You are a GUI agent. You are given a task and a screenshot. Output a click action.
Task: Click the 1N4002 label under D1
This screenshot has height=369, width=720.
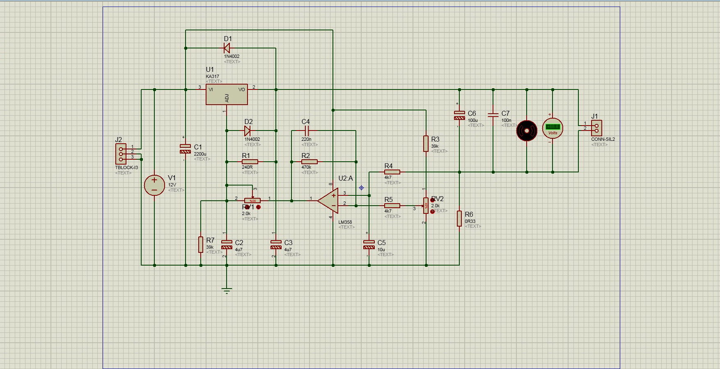point(232,56)
